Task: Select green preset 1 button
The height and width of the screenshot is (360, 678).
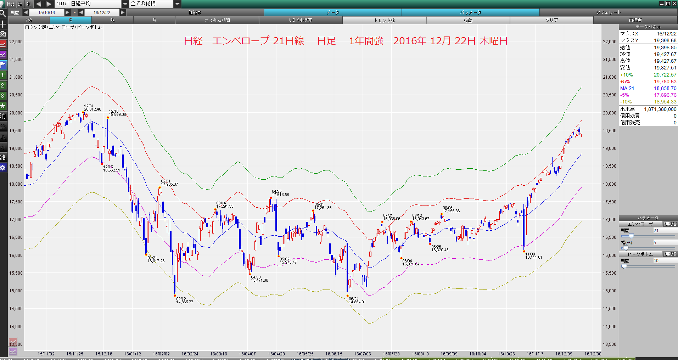Action: [3, 75]
